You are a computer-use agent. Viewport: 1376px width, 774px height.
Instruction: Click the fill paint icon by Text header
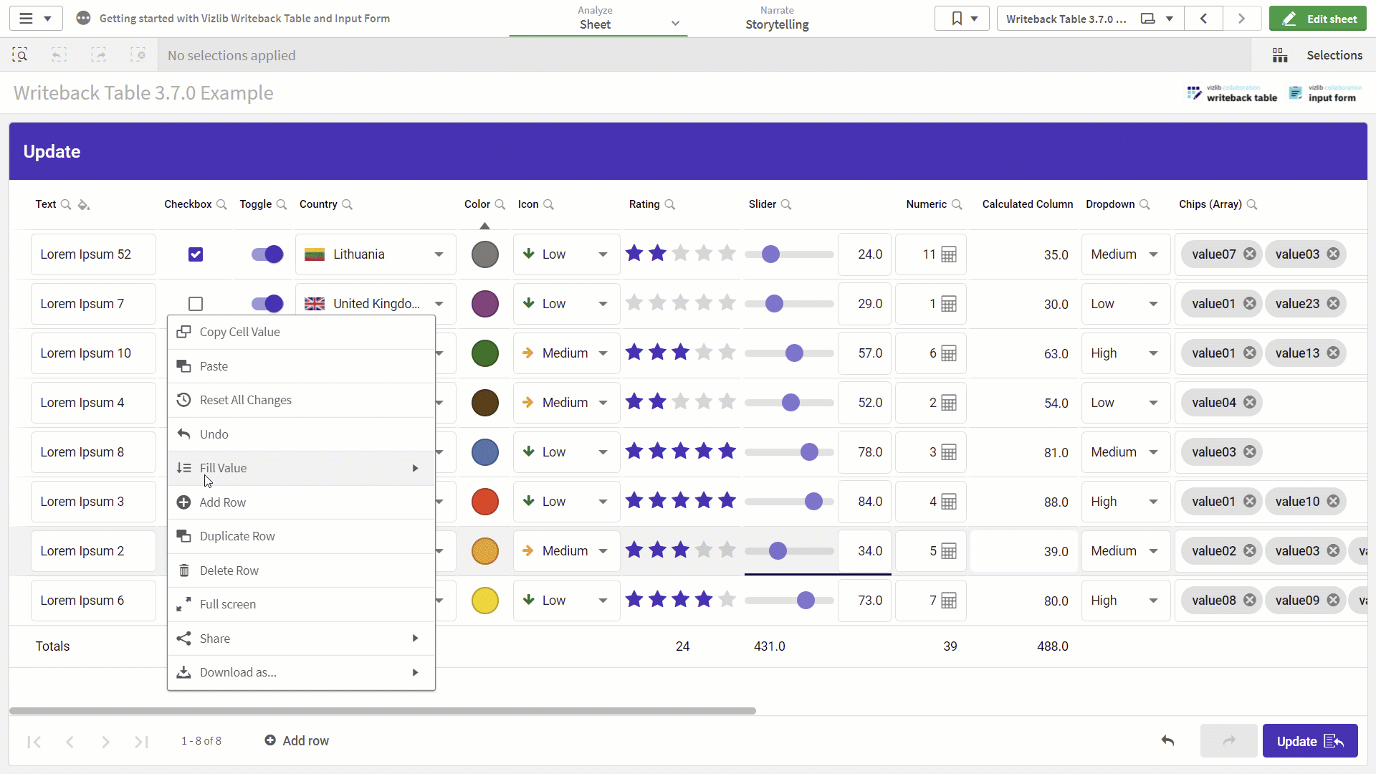84,205
